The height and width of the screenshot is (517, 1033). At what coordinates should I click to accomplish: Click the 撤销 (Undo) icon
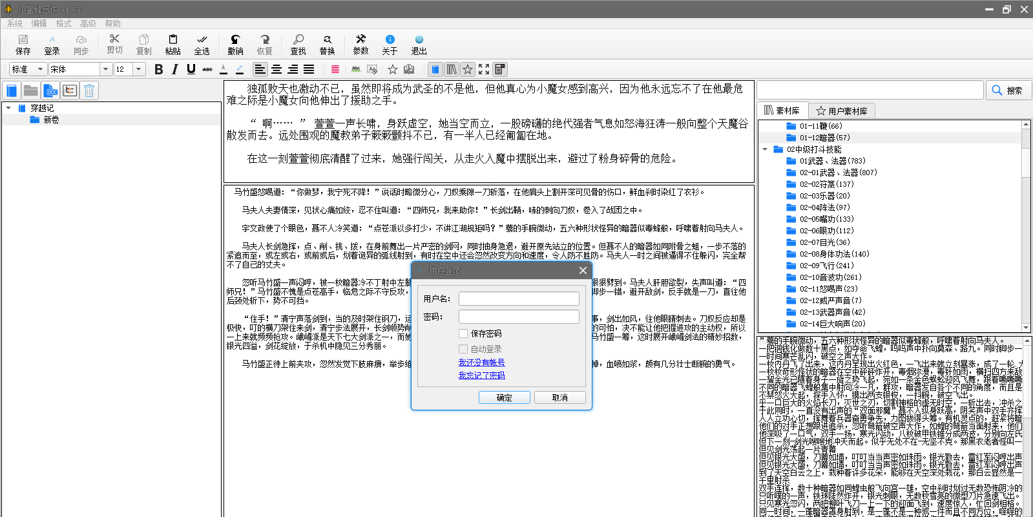tap(235, 44)
